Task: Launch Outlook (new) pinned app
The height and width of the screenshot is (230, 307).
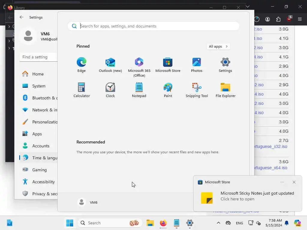Action: click(x=110, y=65)
